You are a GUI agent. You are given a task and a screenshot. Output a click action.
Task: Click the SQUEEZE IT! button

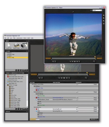click(94, 119)
